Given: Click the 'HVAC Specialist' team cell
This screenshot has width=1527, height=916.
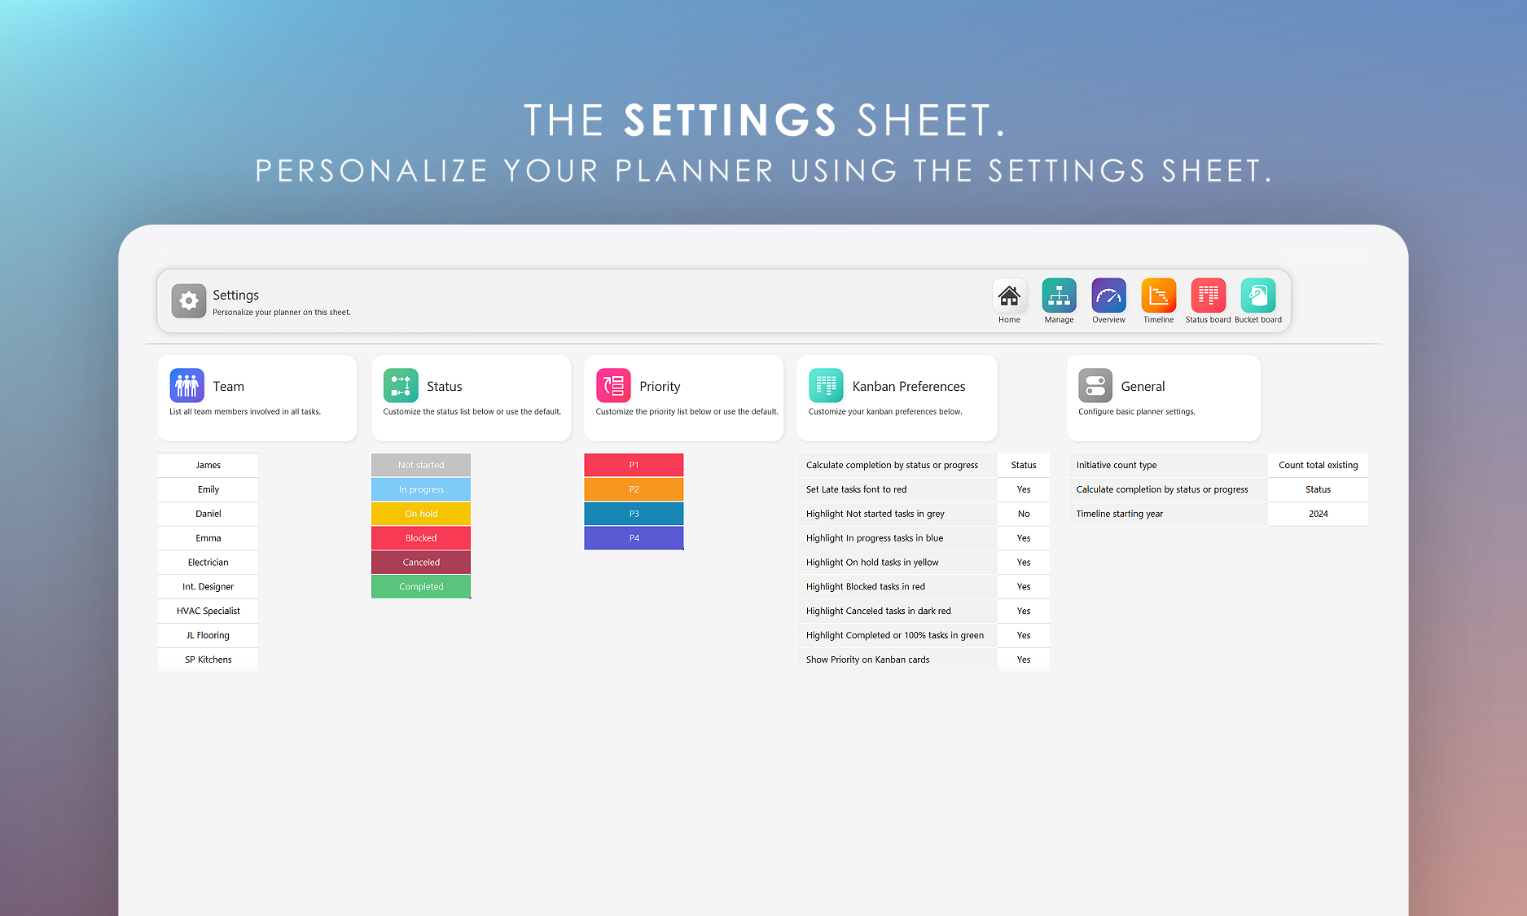Looking at the screenshot, I should pos(208,611).
